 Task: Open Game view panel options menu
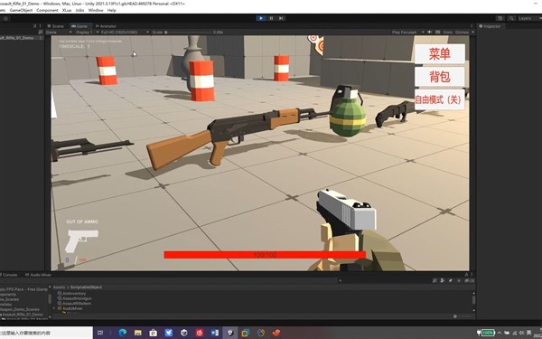coord(472,26)
